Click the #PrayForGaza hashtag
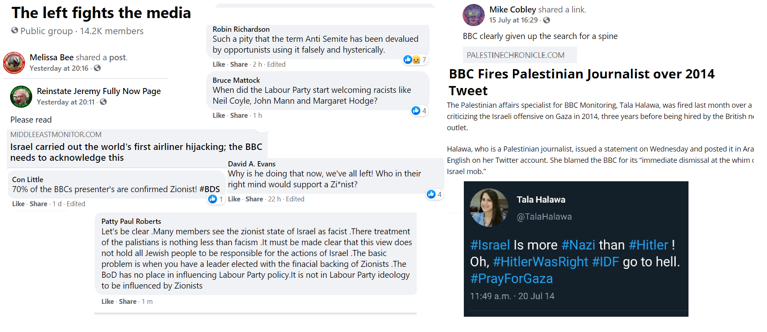767x332 pixels. click(511, 279)
